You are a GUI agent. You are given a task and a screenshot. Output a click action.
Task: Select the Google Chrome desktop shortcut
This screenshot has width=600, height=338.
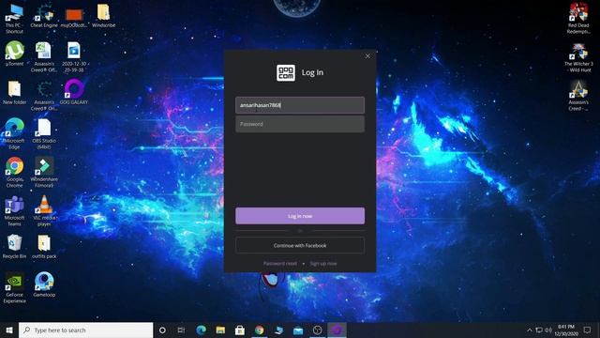pos(14,172)
